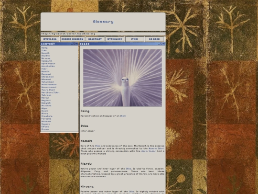The image size is (258, 194).
Task: Click the Namcit heading in the glossary
Action: click(x=86, y=141)
